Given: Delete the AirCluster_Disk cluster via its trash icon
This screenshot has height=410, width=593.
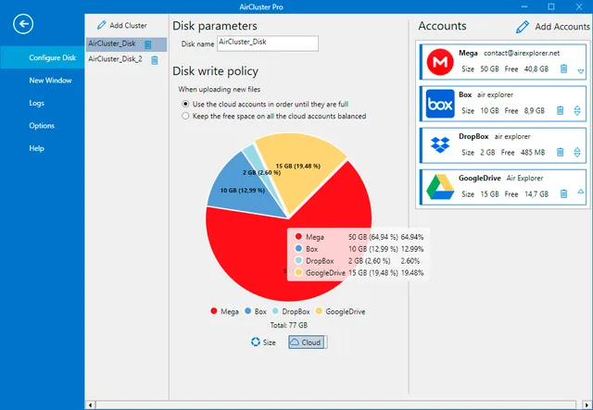Looking at the screenshot, I should tap(148, 44).
